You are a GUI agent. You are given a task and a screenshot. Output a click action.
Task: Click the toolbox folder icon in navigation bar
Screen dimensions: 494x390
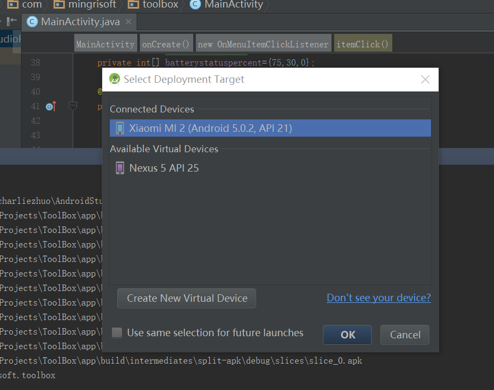pos(133,4)
